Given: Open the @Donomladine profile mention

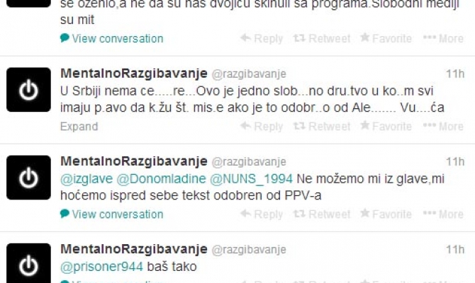Looking at the screenshot, I should (x=161, y=179).
